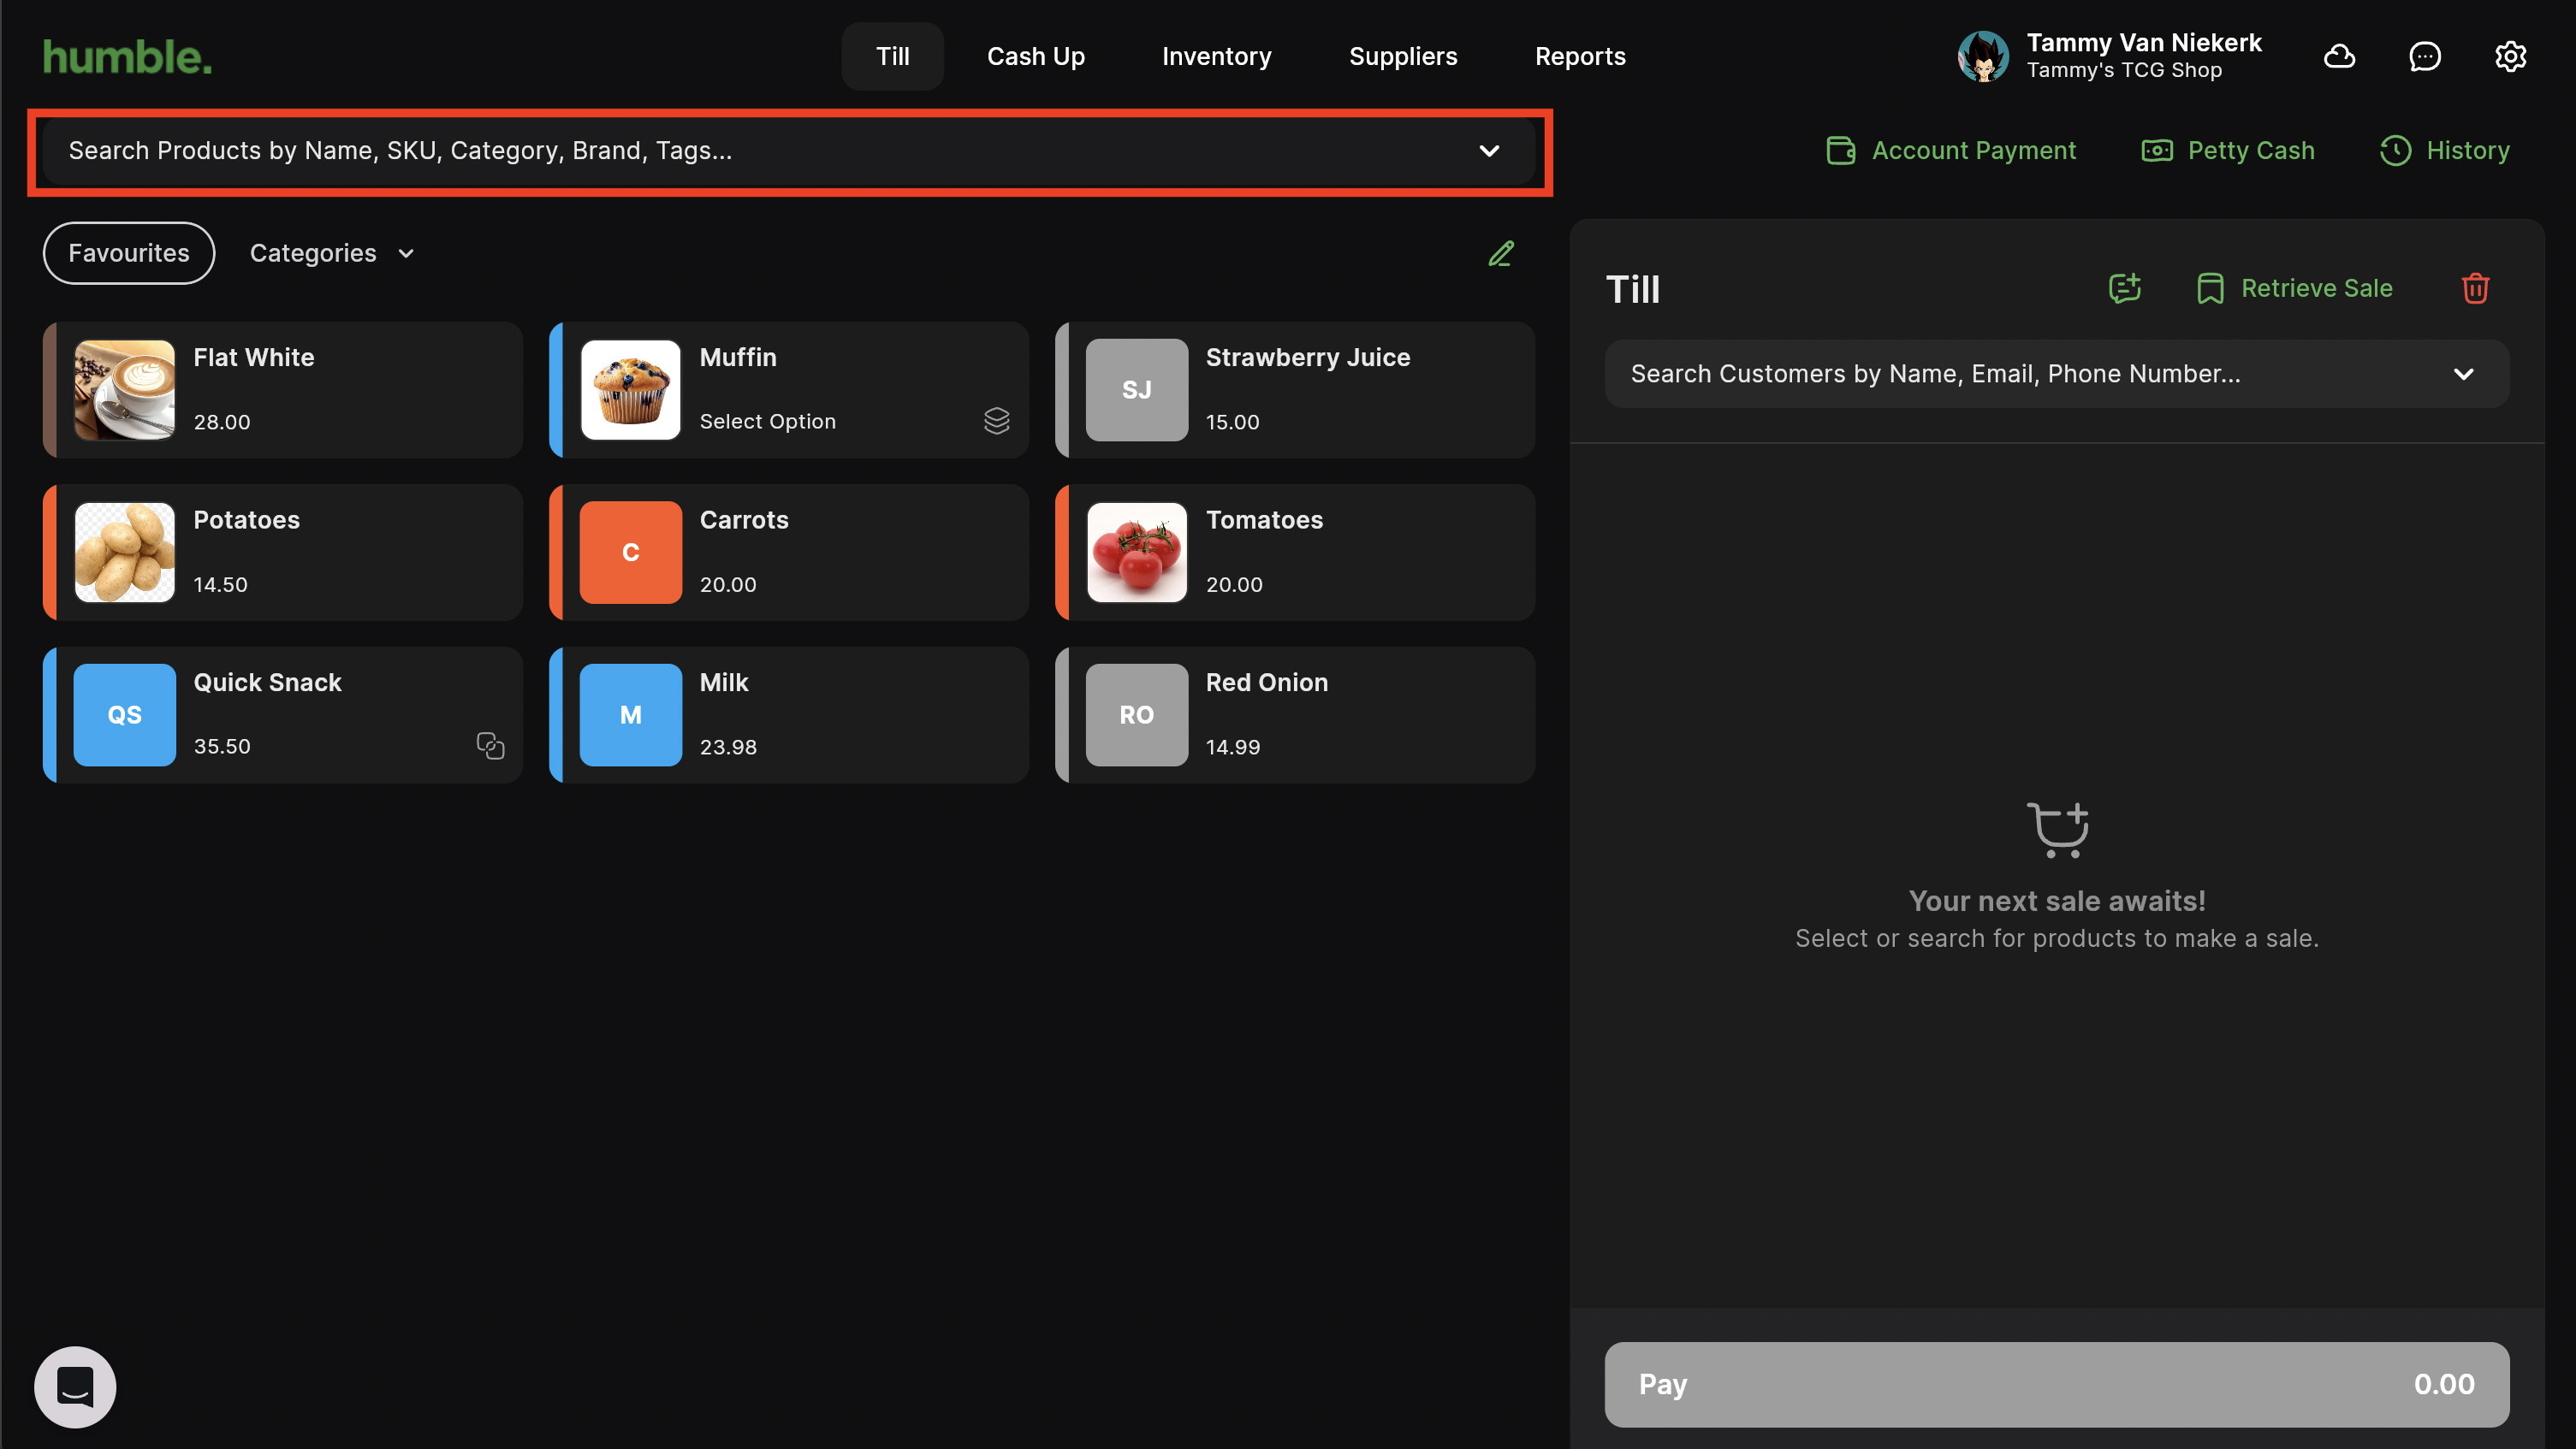
Task: Switch to the Inventory tab
Action: 1216,56
